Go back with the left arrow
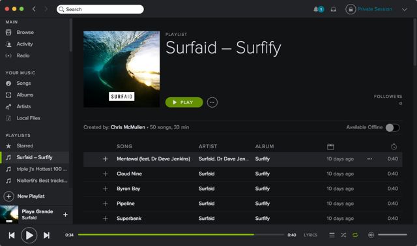Image resolution: width=417 pixels, height=246 pixels. (34, 9)
